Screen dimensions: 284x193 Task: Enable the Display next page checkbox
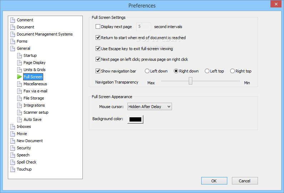98,27
